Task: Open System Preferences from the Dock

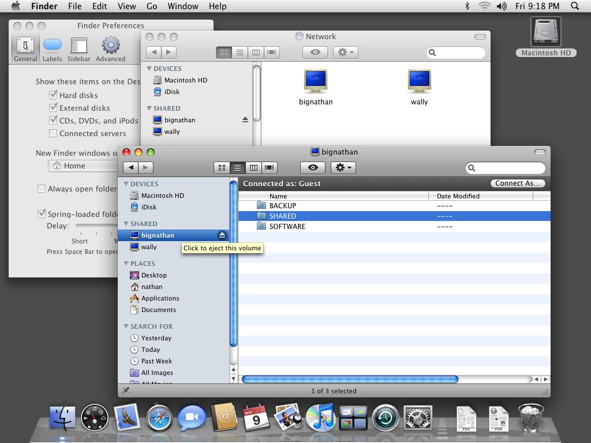Action: click(x=418, y=418)
